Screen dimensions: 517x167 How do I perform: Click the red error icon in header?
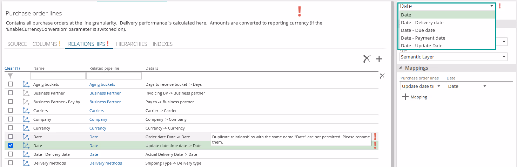point(299,12)
